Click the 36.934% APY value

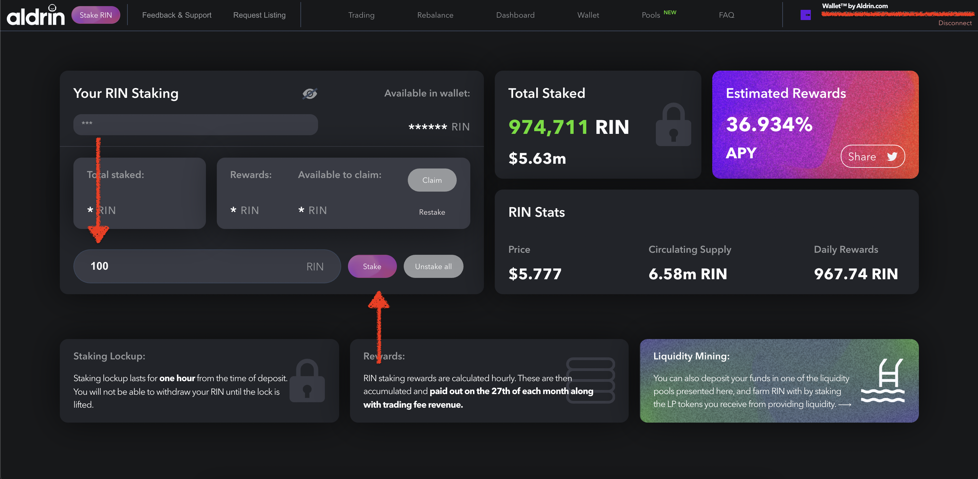click(769, 124)
